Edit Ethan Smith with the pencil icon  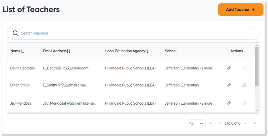(x=229, y=85)
